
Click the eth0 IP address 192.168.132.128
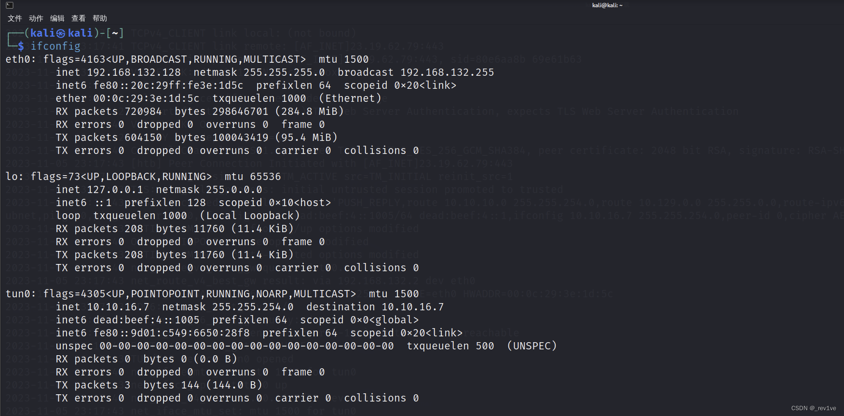point(134,72)
